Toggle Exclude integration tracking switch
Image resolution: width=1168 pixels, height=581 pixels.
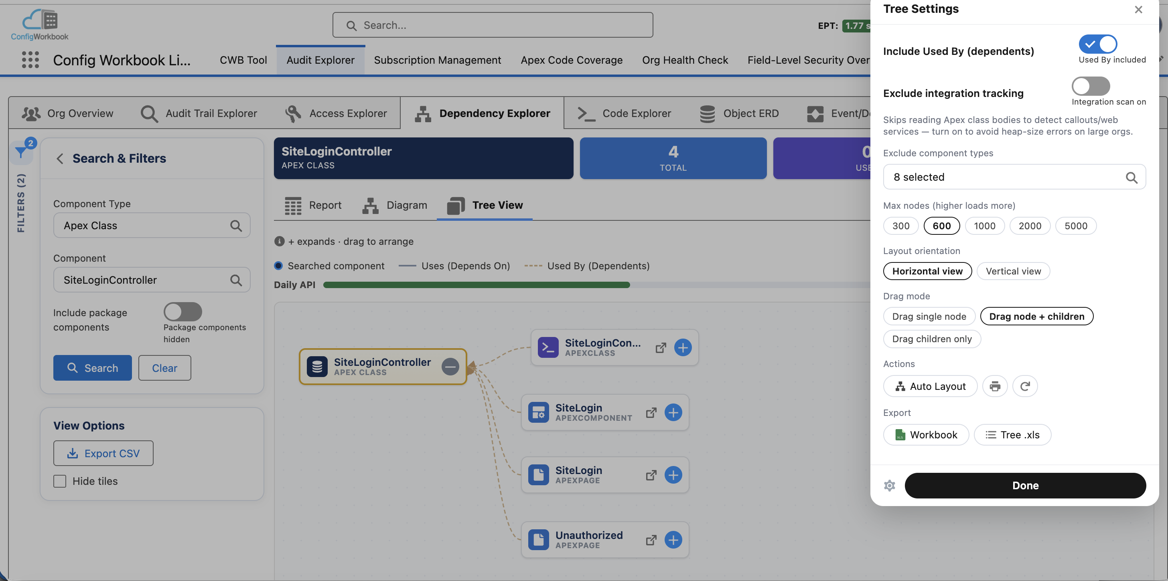[x=1091, y=86]
